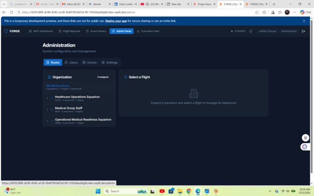Click the floating grid widget icon
Screen dimensions: 314x196
pos(305,138)
